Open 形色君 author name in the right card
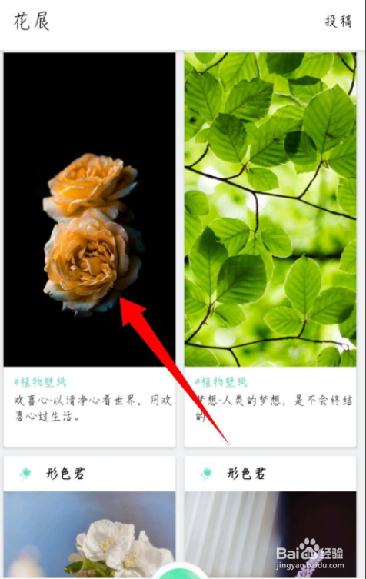Image resolution: width=366 pixels, height=579 pixels. tap(246, 474)
